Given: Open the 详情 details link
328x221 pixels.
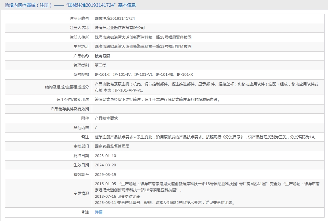Looking at the screenshot, I should pos(99,212).
